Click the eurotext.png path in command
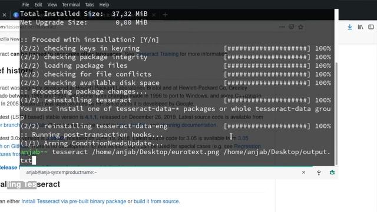Screen dimensions: 377x212 coord(156,152)
